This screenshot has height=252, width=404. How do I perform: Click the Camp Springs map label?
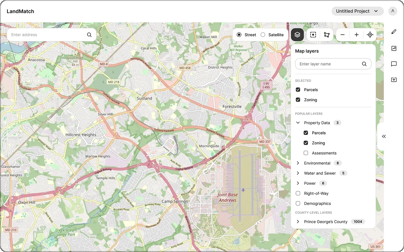(x=175, y=201)
